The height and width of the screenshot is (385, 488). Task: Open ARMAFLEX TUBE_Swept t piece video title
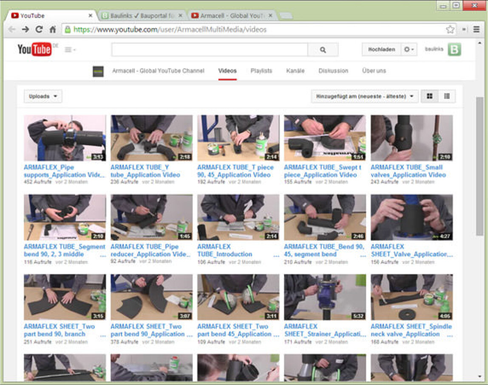pos(322,171)
